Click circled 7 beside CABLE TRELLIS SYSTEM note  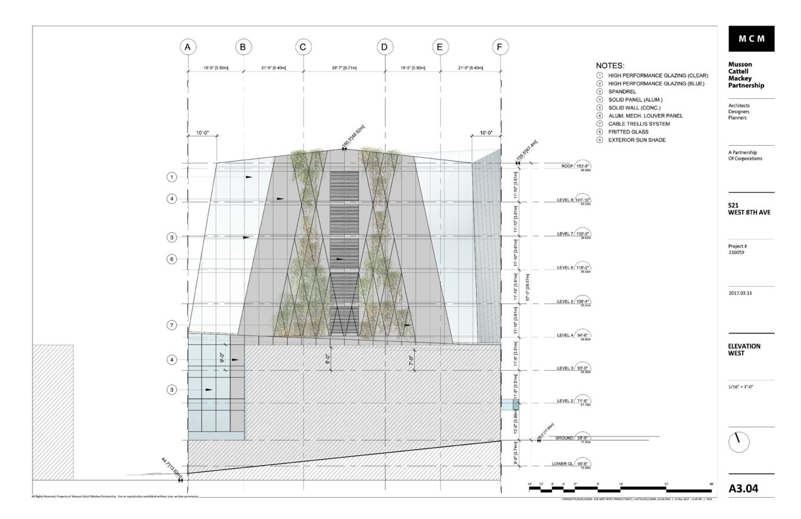[x=599, y=124]
